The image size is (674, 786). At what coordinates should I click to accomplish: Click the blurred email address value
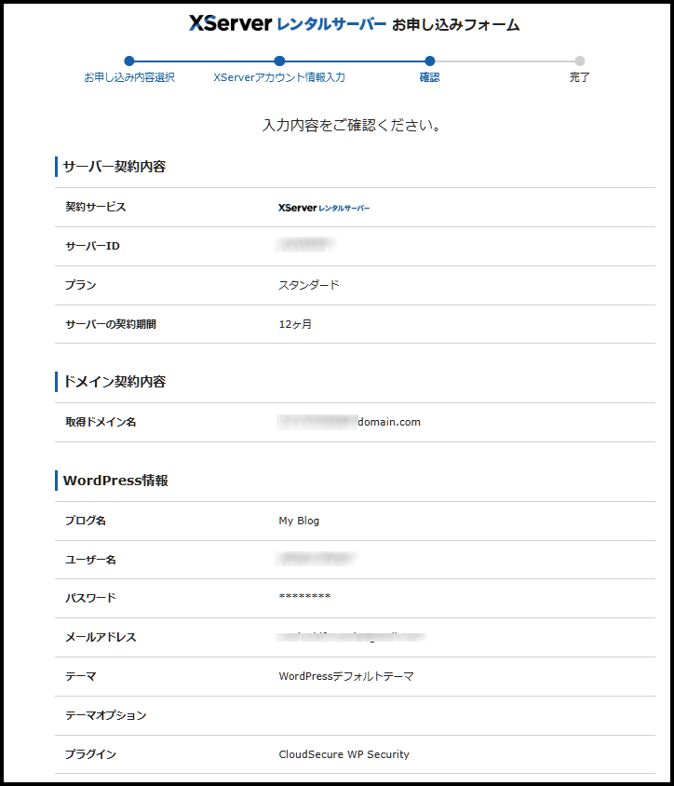point(351,637)
